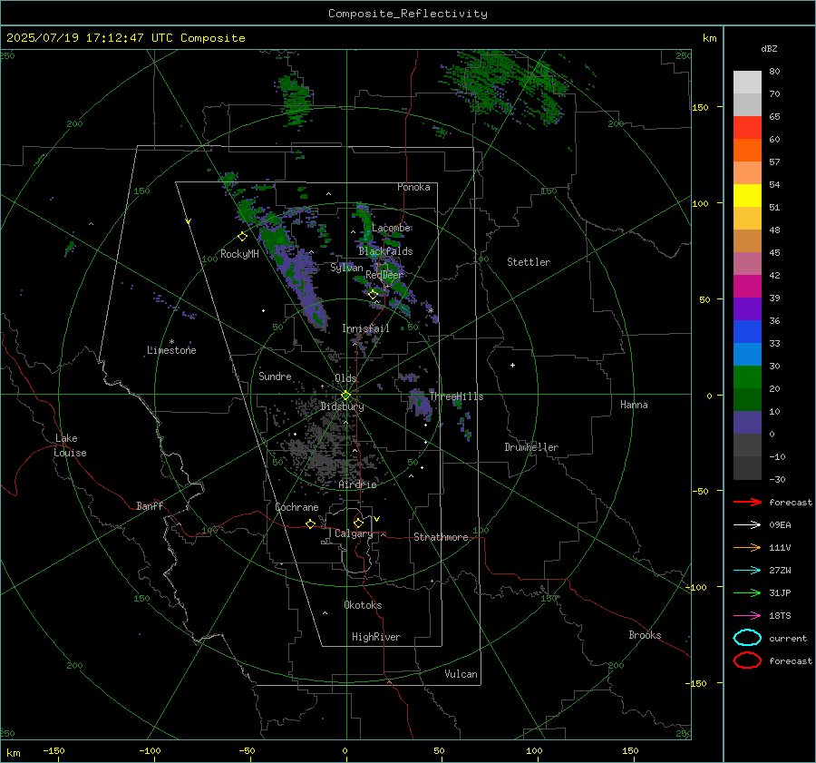Image resolution: width=816 pixels, height=763 pixels.
Task: Click the Strathmore label
Action: tap(441, 537)
